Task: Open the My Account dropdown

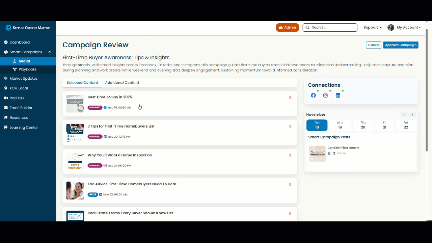Action: click(x=408, y=27)
